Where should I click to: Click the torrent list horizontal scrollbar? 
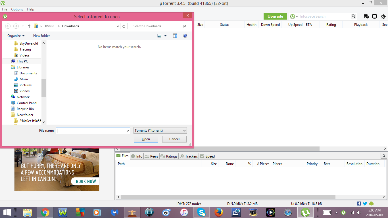pyautogui.click(x=220, y=148)
